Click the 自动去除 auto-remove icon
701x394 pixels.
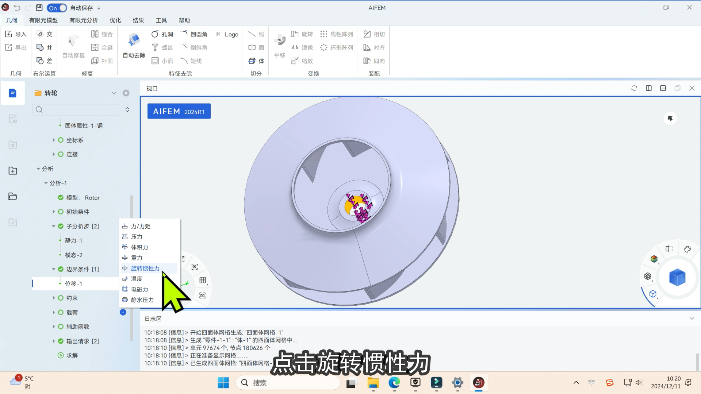click(134, 40)
